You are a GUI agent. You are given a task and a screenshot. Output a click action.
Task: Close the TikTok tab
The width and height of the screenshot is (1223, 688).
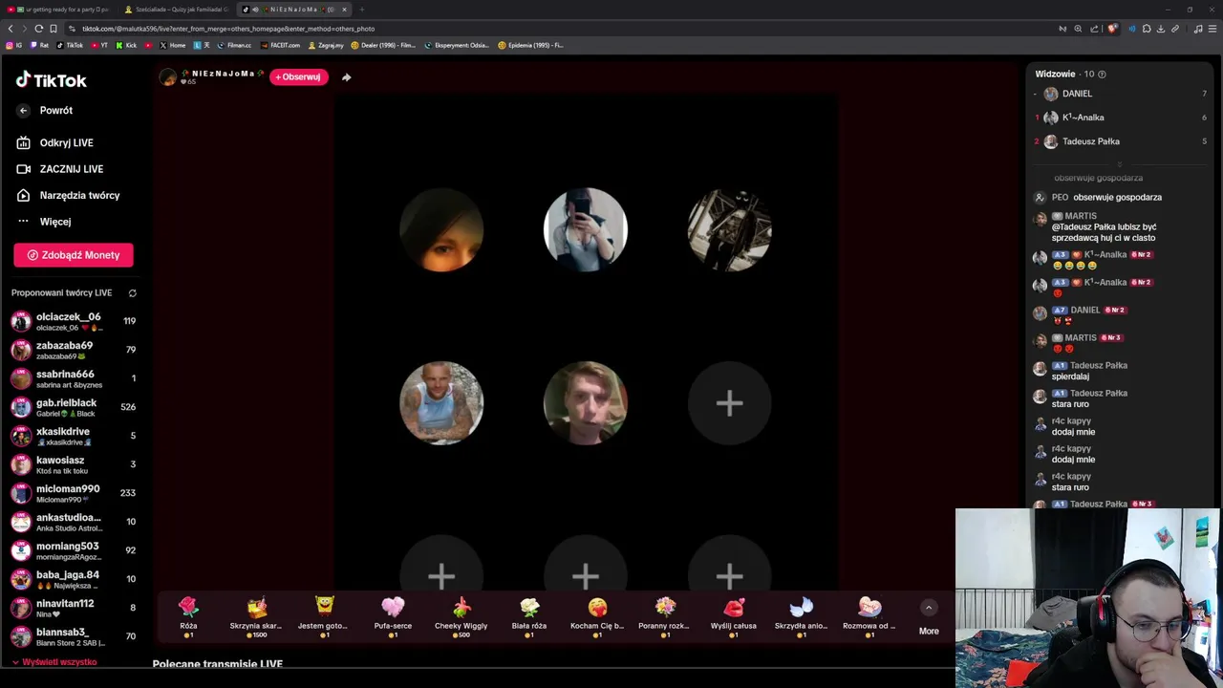[344, 10]
